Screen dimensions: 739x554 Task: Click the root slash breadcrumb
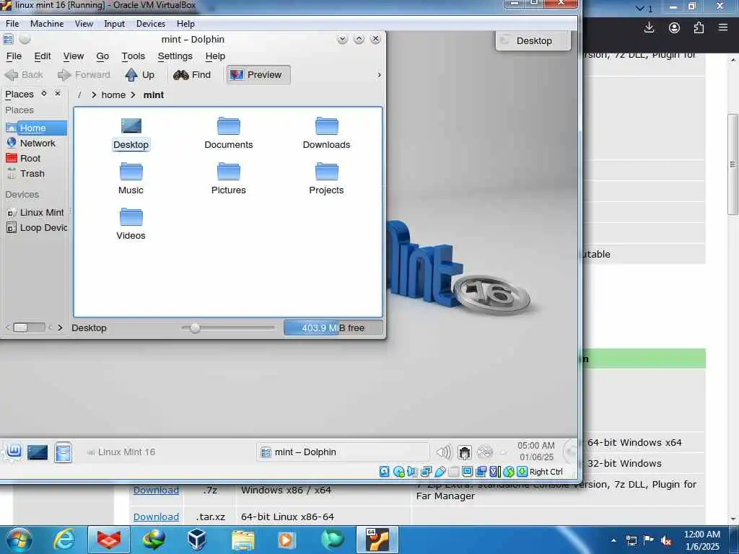[x=79, y=94]
